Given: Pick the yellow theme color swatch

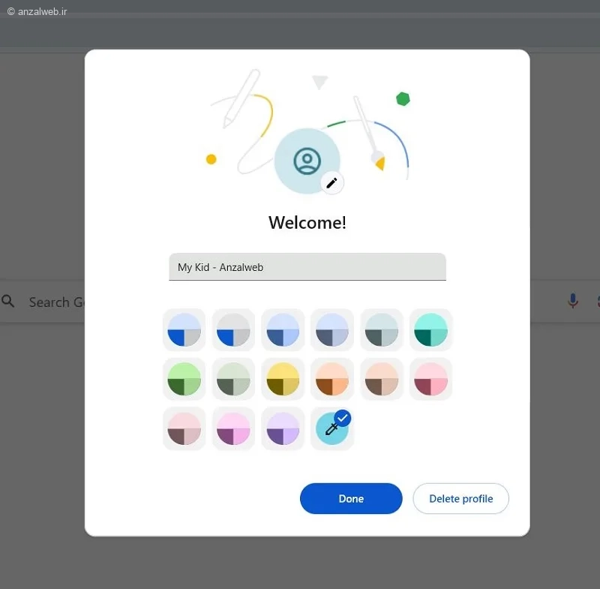Looking at the screenshot, I should [283, 379].
